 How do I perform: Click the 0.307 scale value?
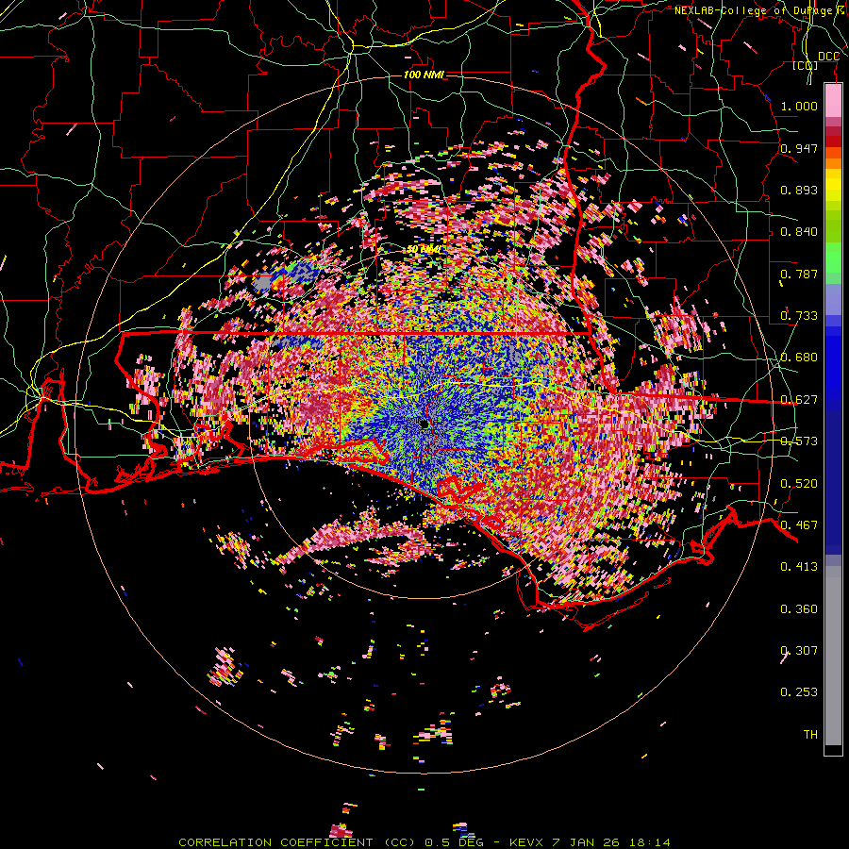[x=799, y=650]
